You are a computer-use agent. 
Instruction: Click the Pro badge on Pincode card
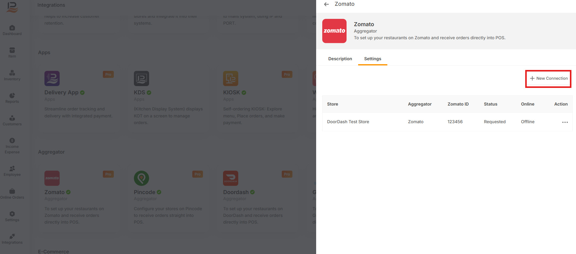[x=197, y=174]
